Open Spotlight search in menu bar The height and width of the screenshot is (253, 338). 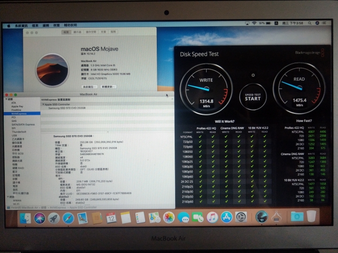(x=309, y=23)
